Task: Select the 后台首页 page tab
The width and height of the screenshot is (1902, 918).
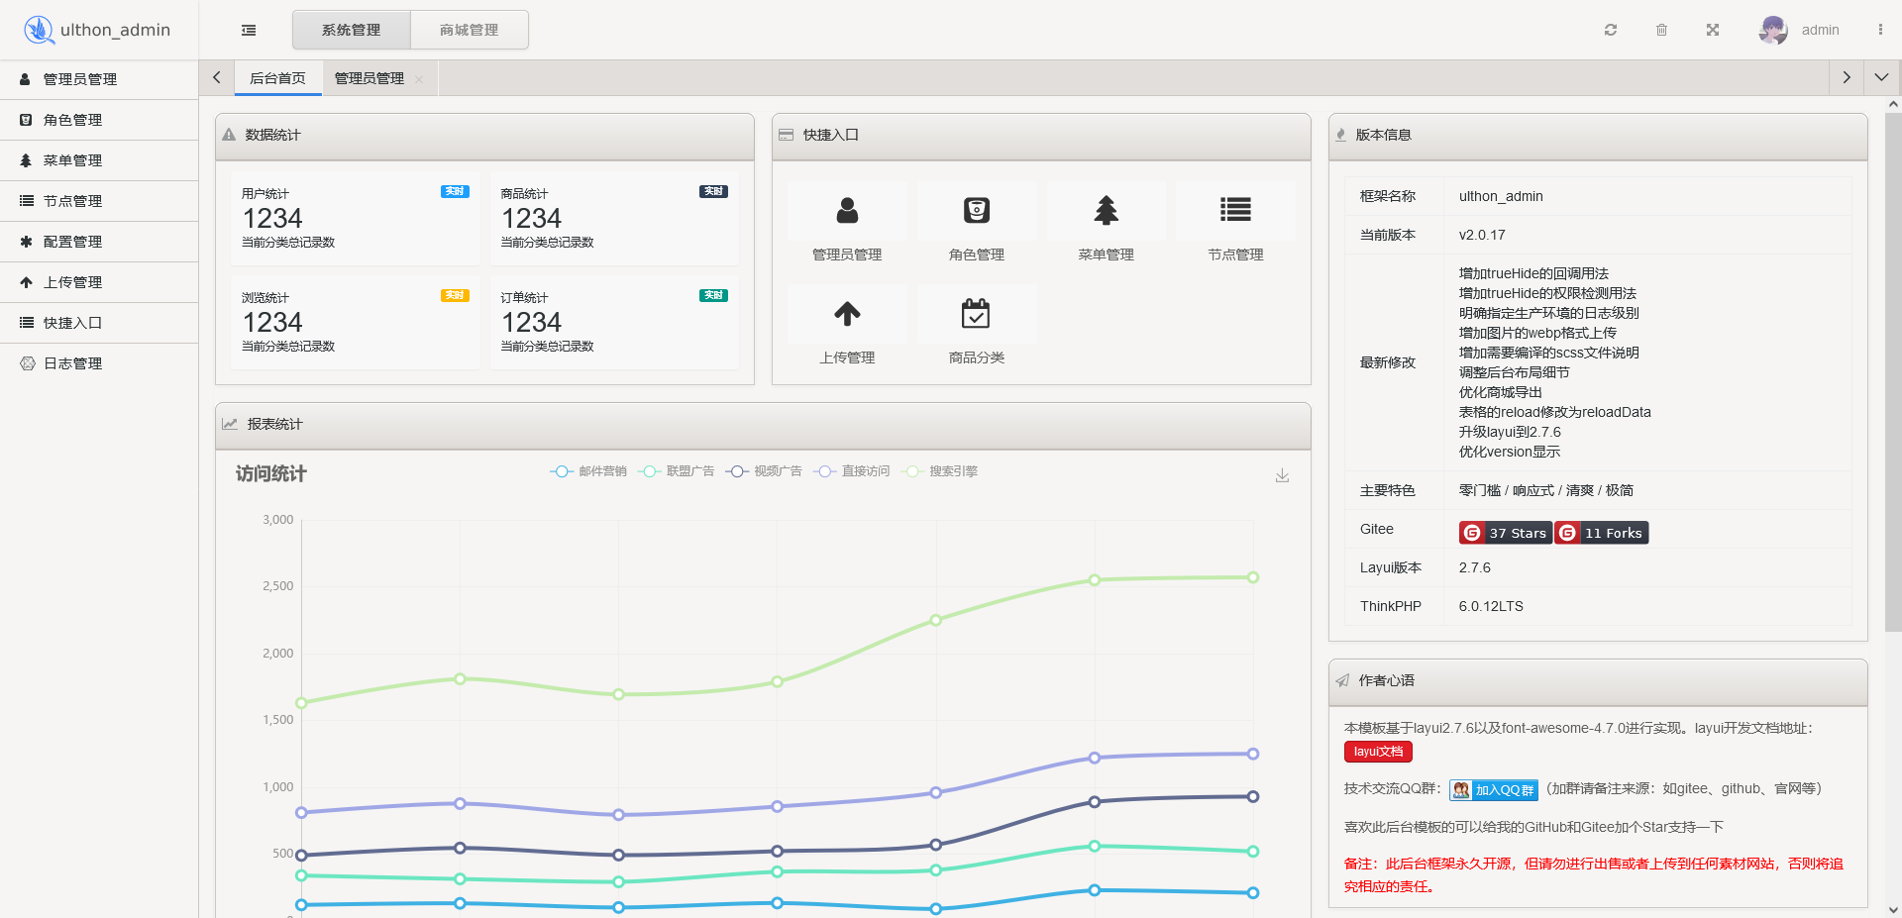Action: pyautogui.click(x=277, y=78)
